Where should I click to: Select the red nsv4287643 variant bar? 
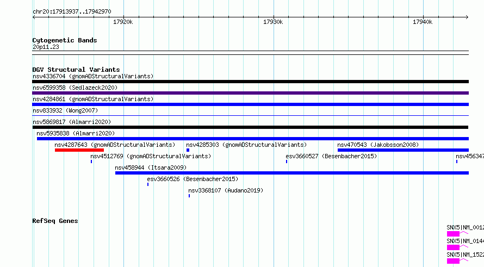[79, 150]
